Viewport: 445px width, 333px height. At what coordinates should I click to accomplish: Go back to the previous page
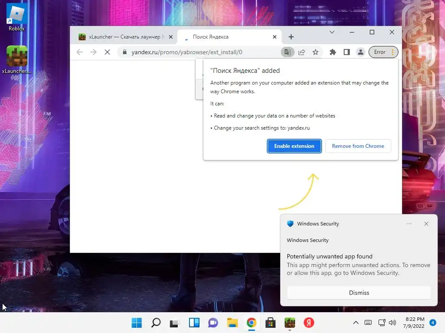coord(80,52)
